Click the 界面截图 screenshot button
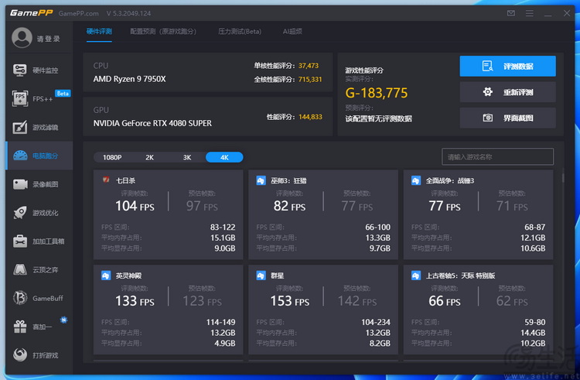The image size is (580, 380). [x=507, y=118]
